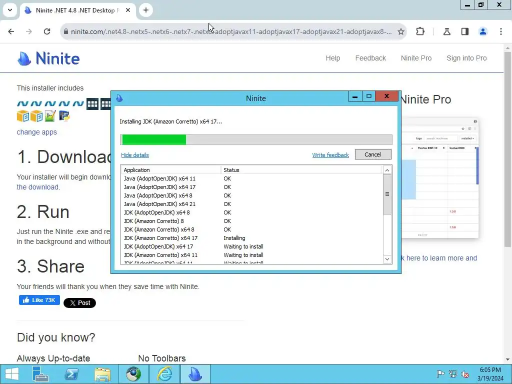Click the Ninite Pro screenshot thumbnail

[x=440, y=178]
